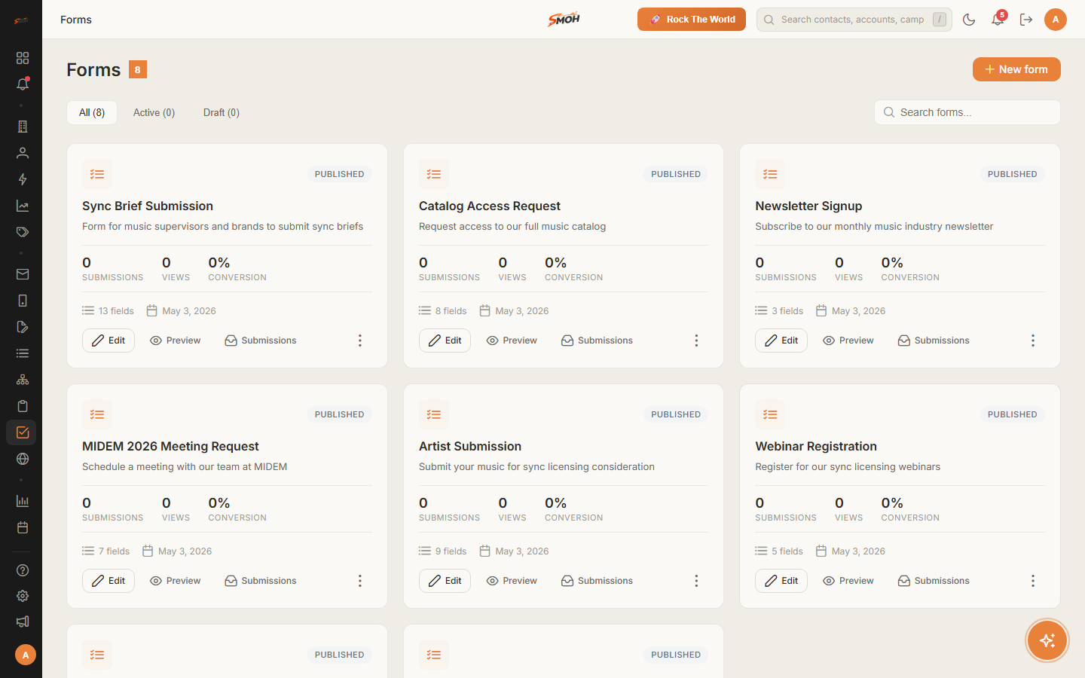Toggle dark mode with the moon icon
The height and width of the screenshot is (678, 1085).
coord(969,20)
